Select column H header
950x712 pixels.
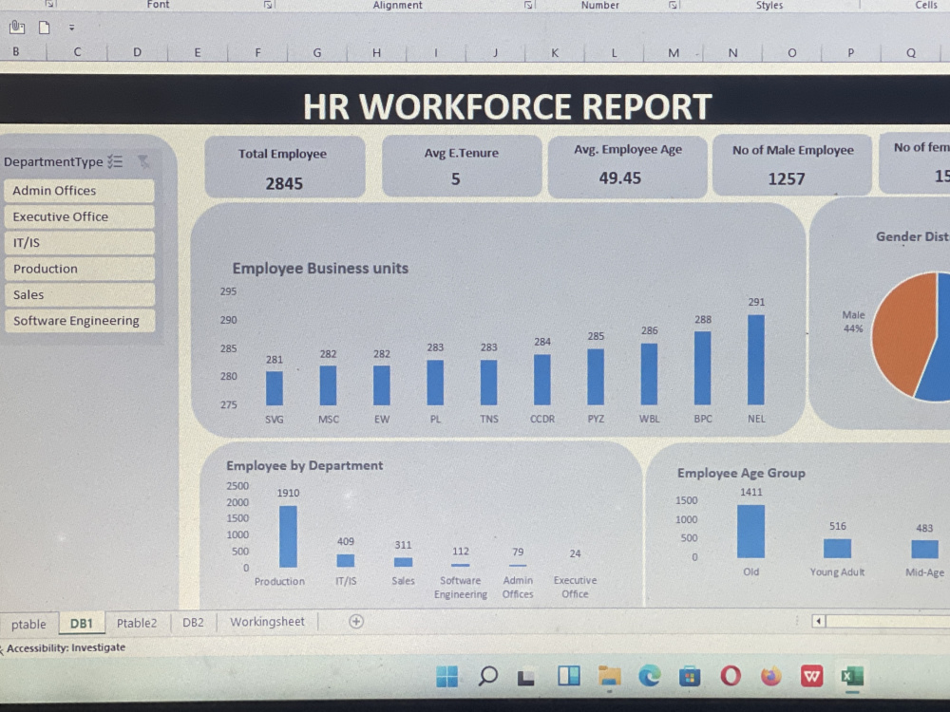pyautogui.click(x=376, y=52)
